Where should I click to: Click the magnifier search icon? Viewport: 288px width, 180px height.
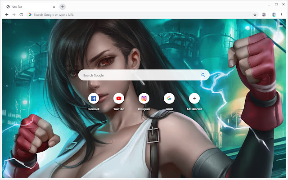(x=203, y=75)
